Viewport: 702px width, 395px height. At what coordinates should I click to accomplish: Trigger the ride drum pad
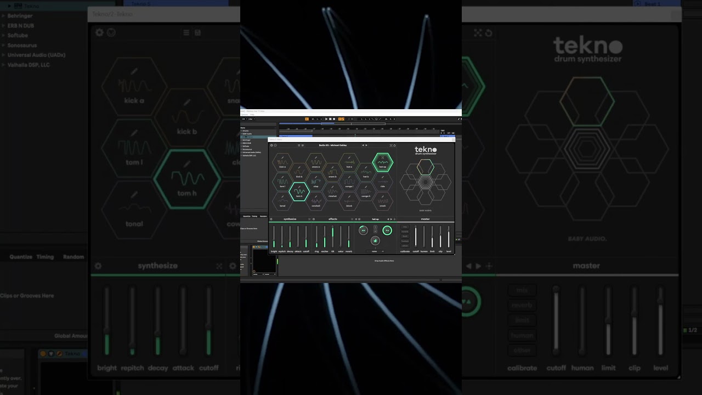[x=383, y=182]
